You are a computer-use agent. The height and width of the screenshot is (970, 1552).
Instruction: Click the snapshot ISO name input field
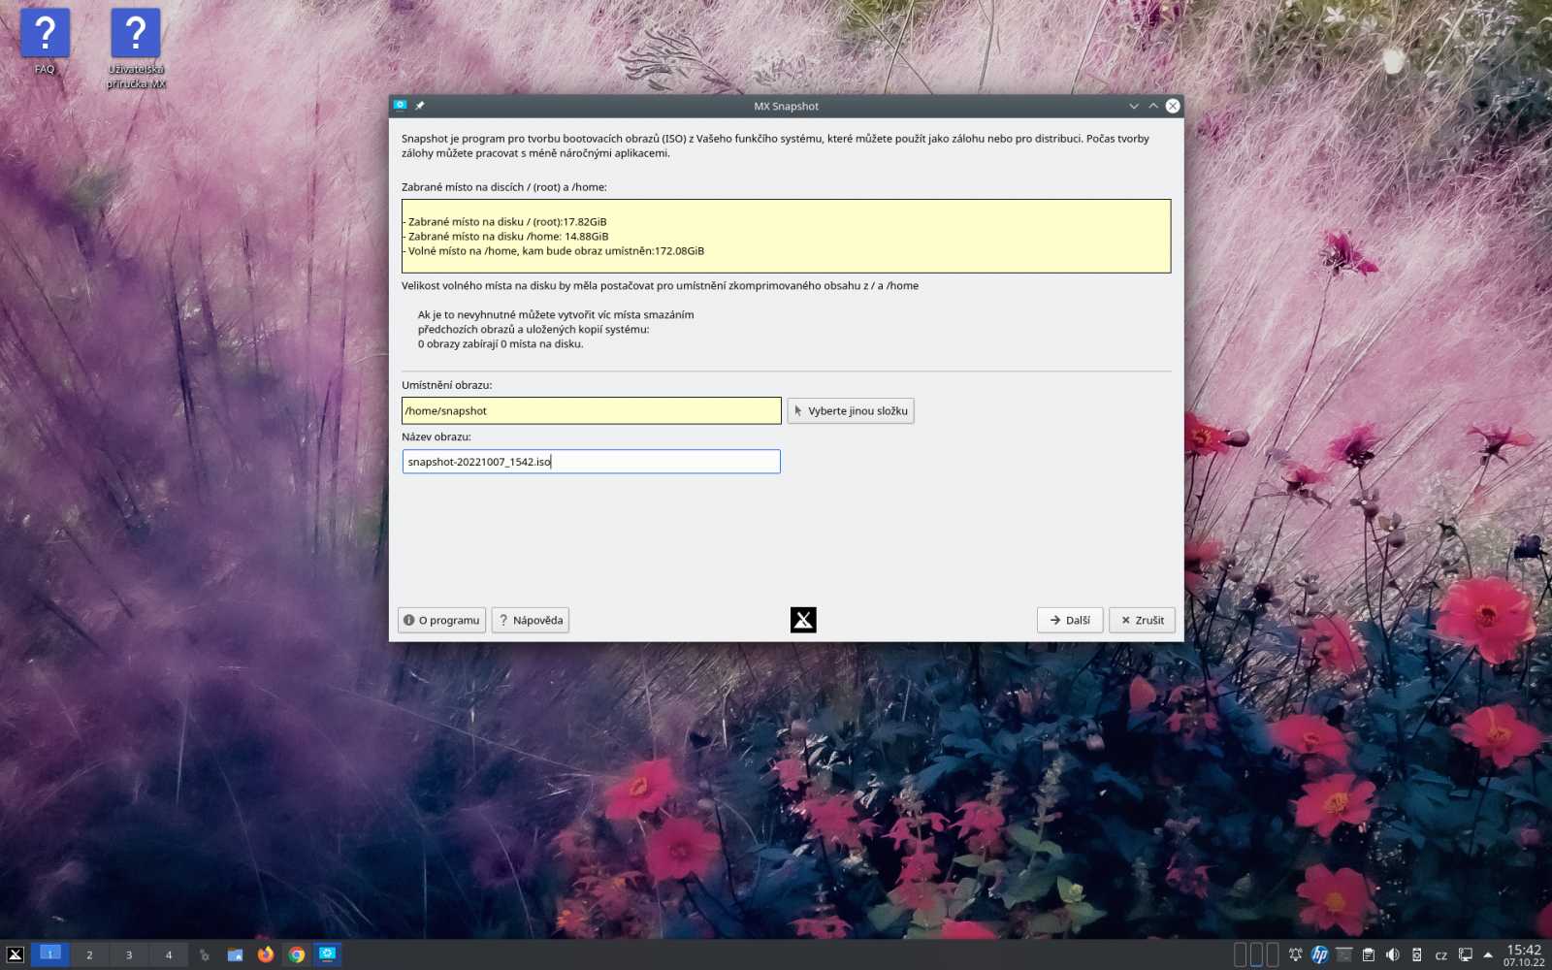592,462
